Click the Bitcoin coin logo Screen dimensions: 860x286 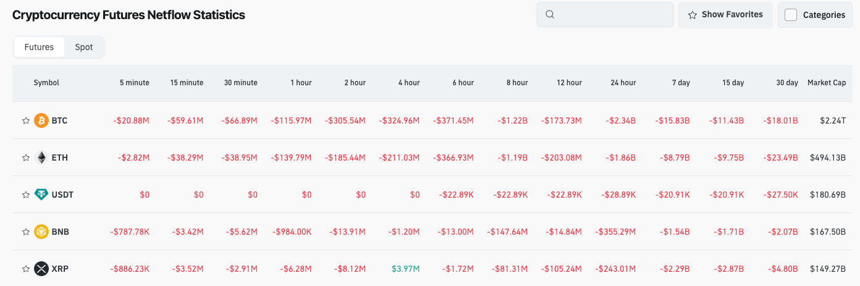tap(41, 120)
